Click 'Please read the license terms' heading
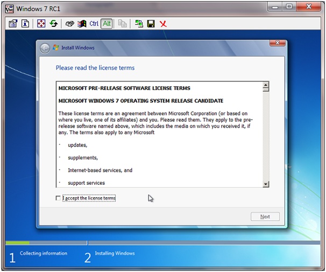326x272 pixels. 95,68
